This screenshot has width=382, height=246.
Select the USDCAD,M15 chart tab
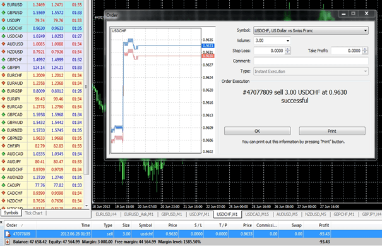click(257, 214)
